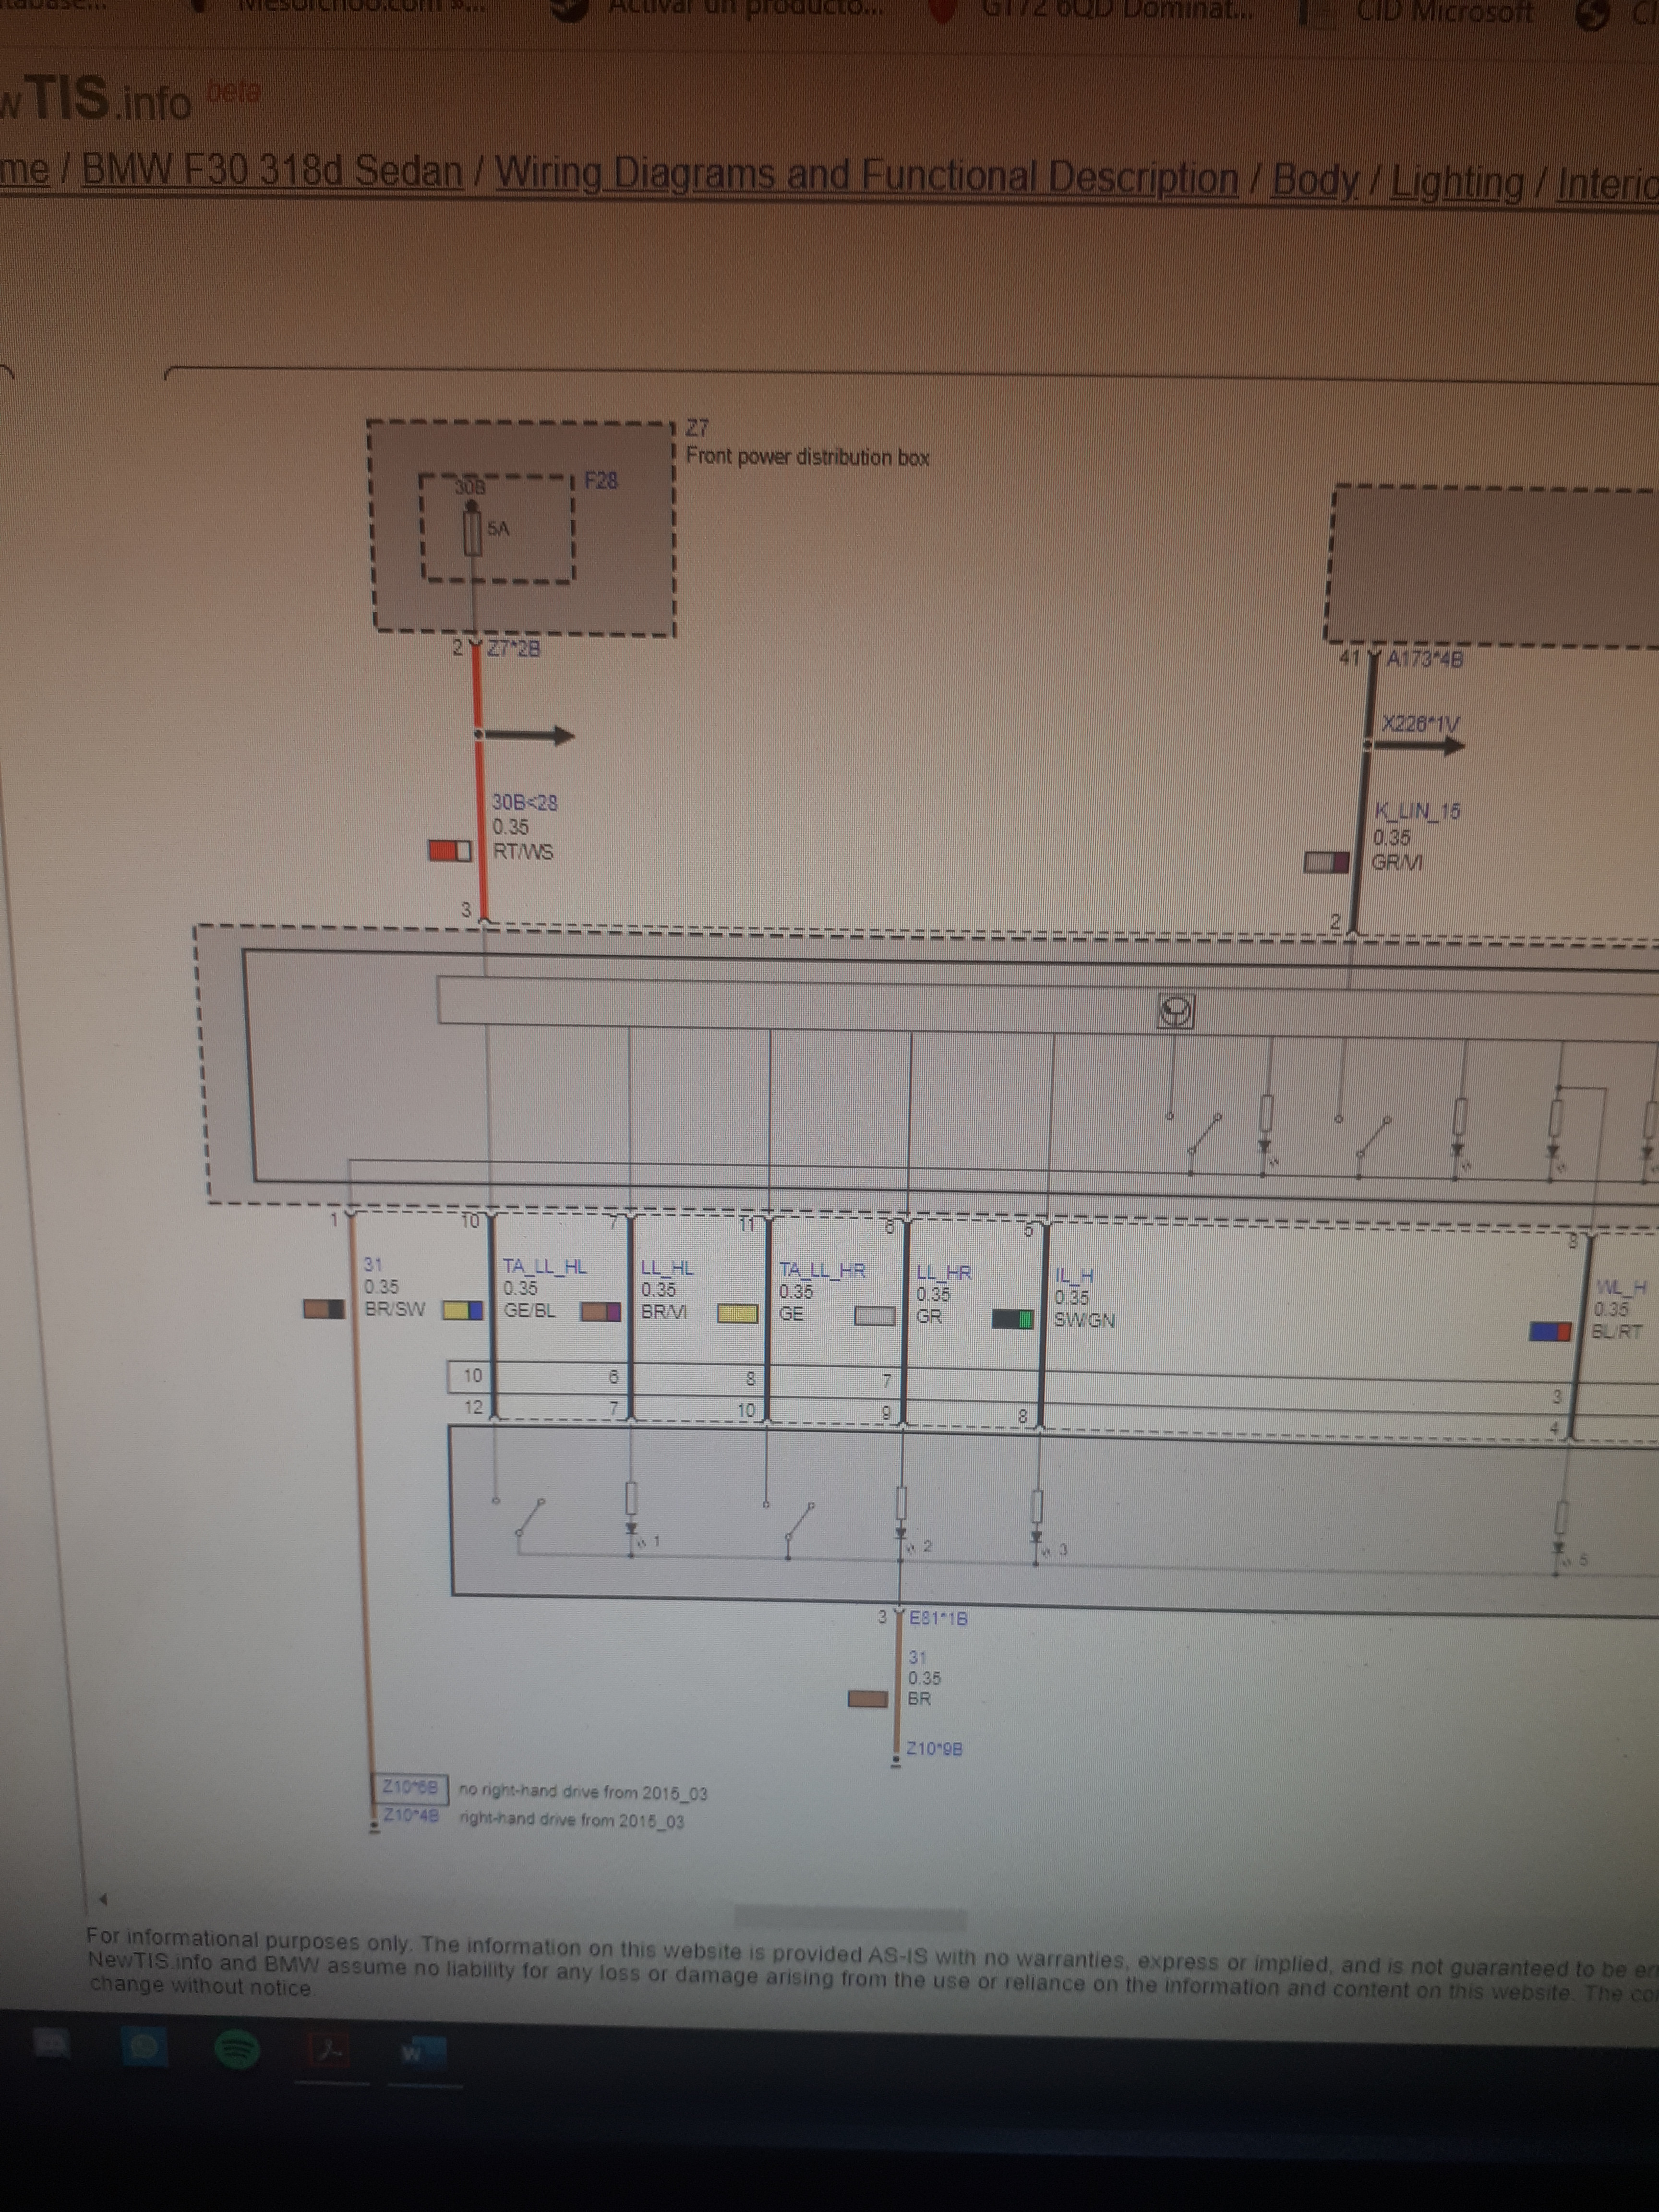Click the E81*1B connector label
Screen dimensions: 1659x2212
click(937, 1618)
